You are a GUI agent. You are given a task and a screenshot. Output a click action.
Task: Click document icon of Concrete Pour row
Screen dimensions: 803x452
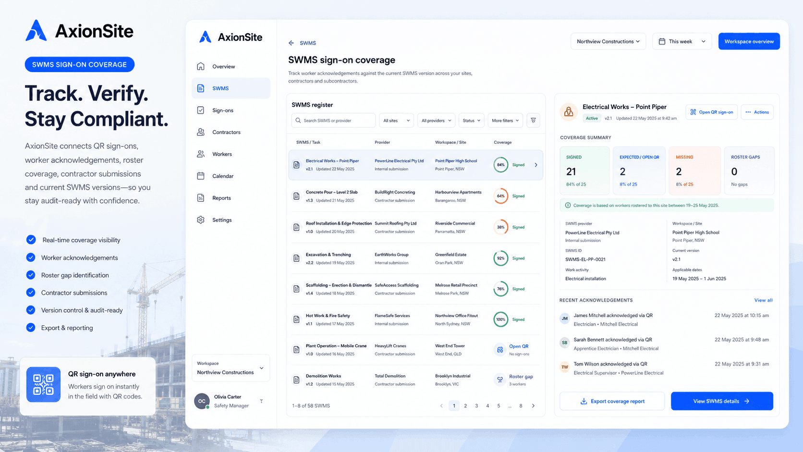tap(296, 196)
